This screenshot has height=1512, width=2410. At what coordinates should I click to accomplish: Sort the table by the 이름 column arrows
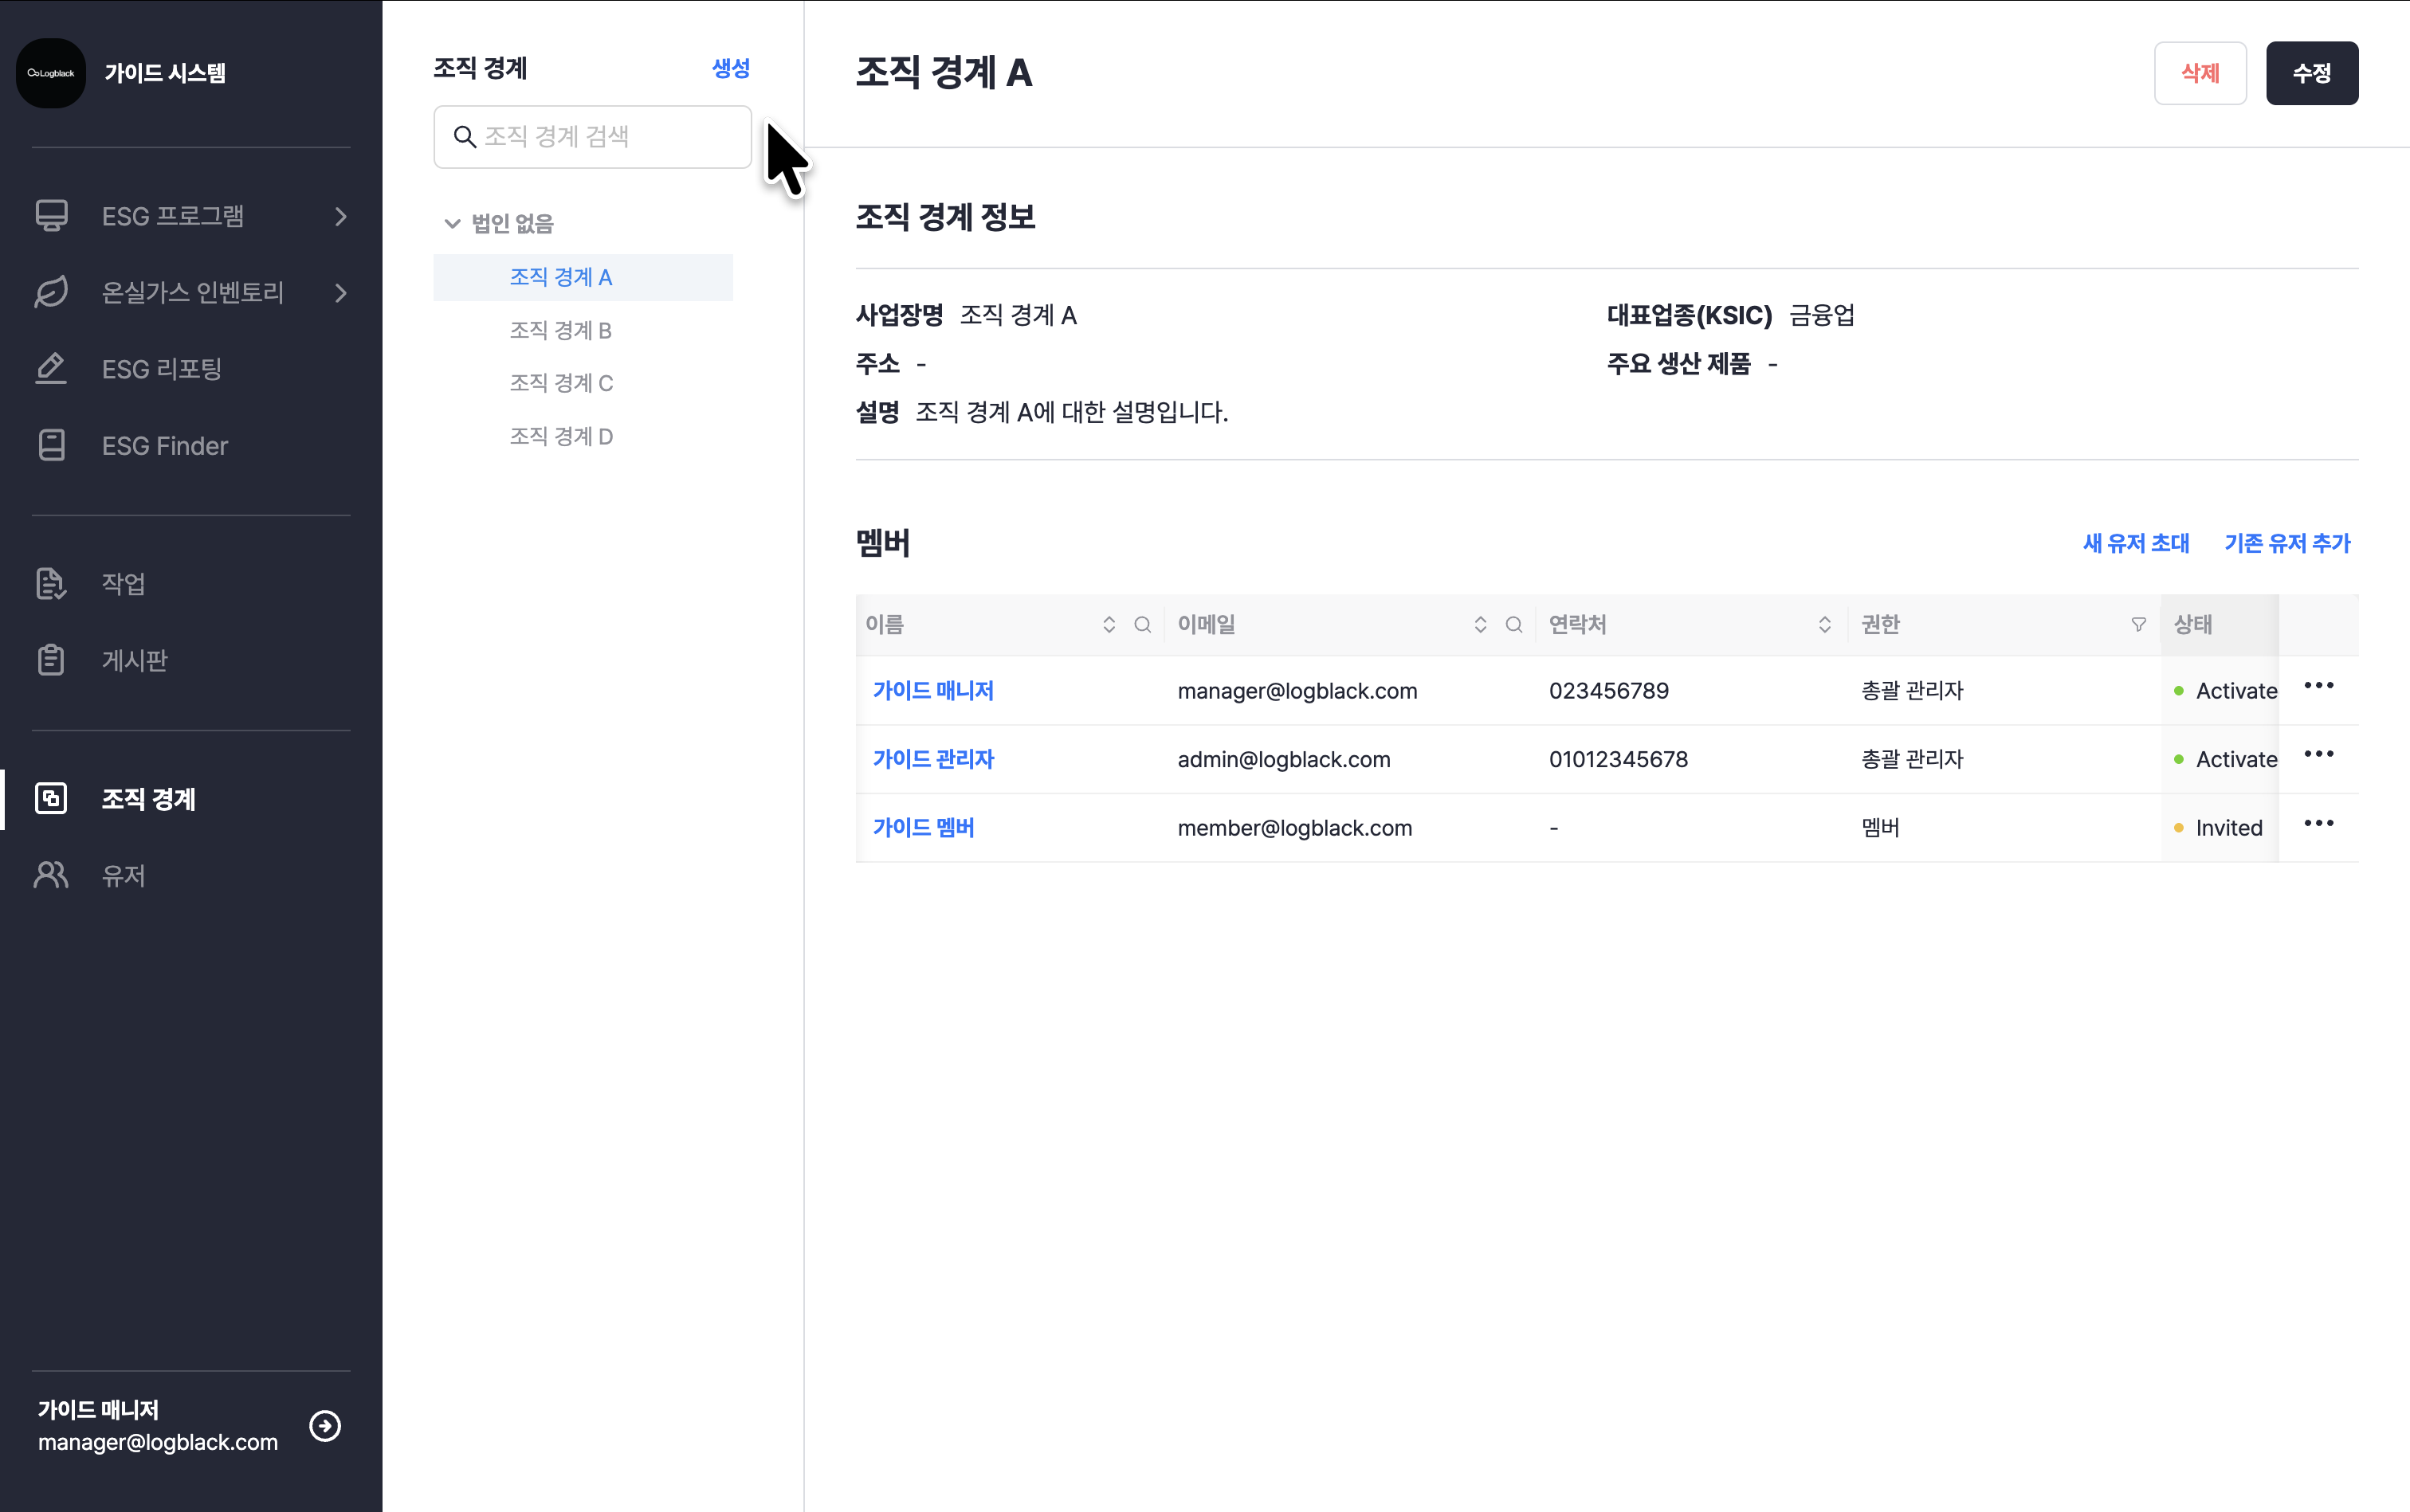pos(1109,625)
